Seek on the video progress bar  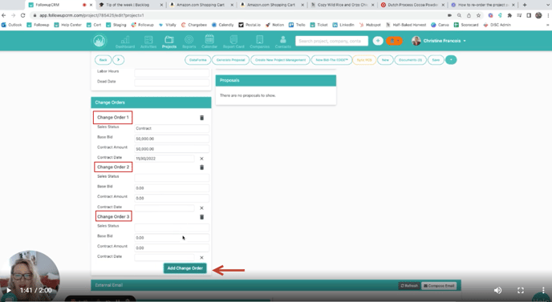276,300
